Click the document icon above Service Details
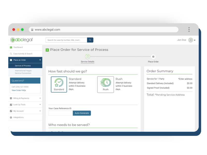This screenshot has height=155, width=207. 87,56
